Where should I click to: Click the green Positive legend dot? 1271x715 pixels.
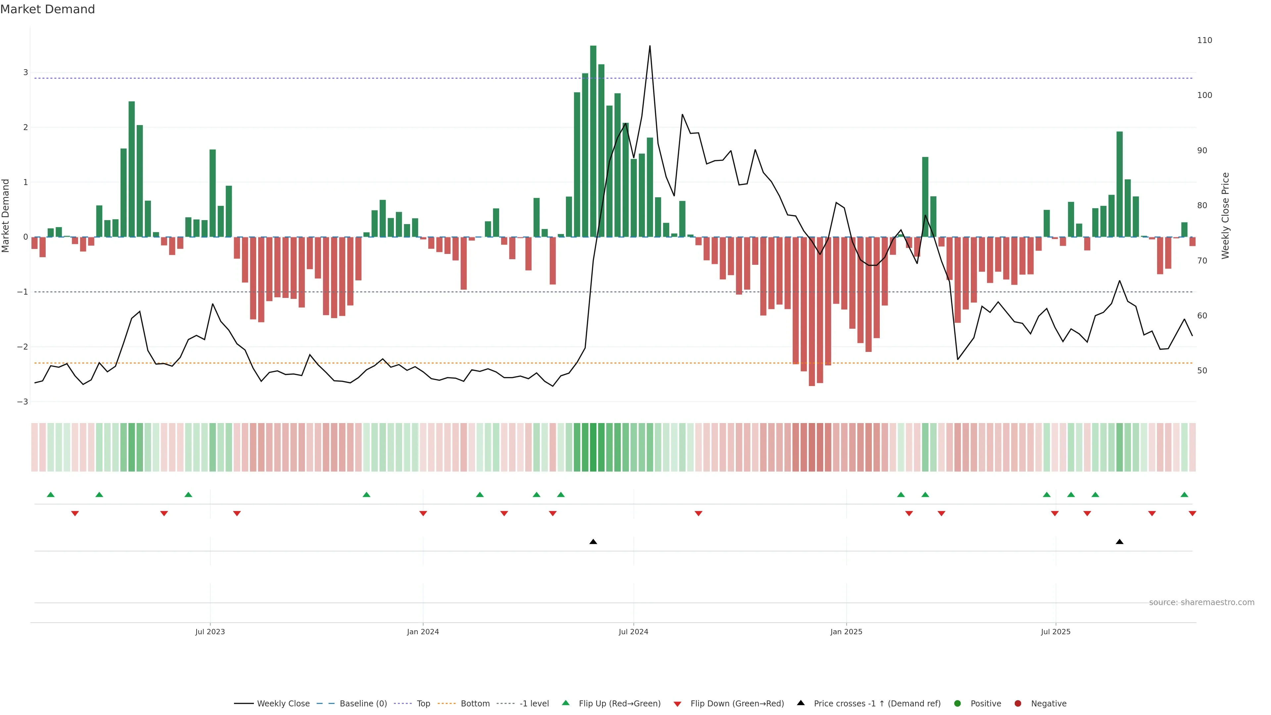pos(958,703)
